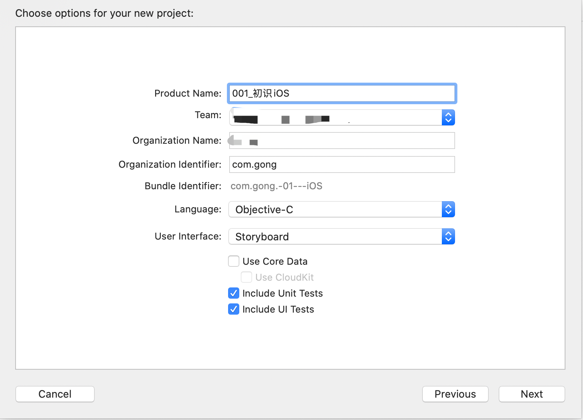Open the Team dropdown menu
This screenshot has width=583, height=420.
tap(336, 117)
